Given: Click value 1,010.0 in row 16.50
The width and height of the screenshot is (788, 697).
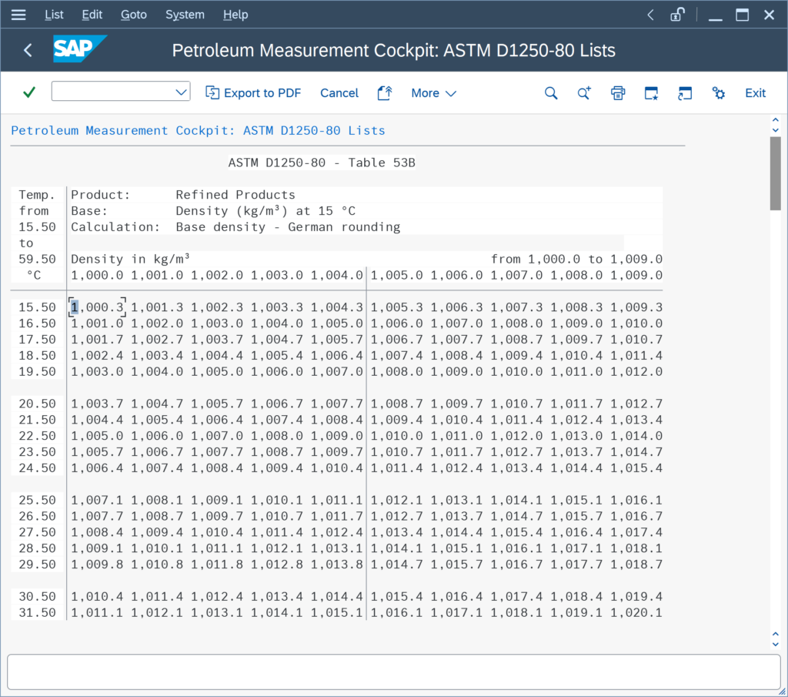Looking at the screenshot, I should click(636, 323).
